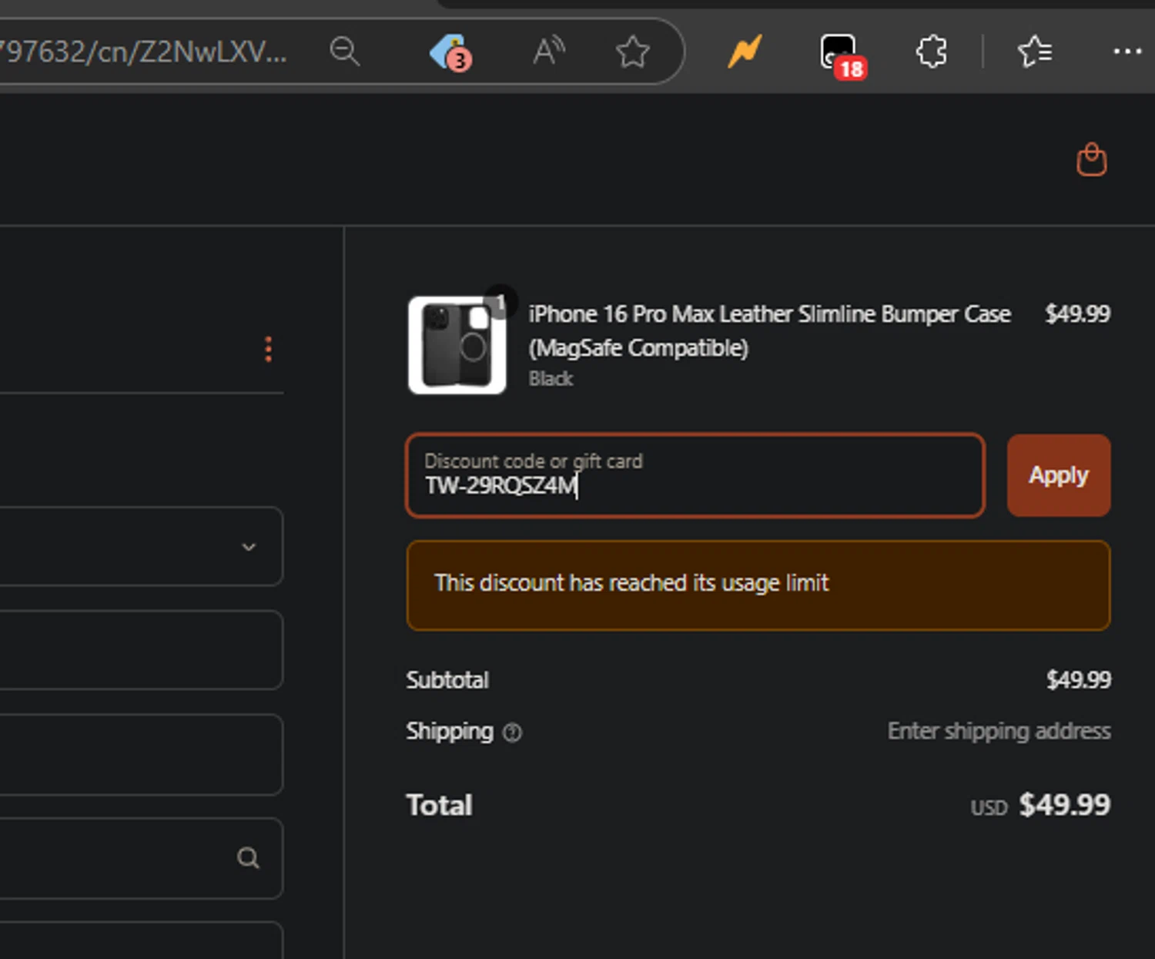
Task: Click the search magnifier in address field
Action: pyautogui.click(x=248, y=857)
